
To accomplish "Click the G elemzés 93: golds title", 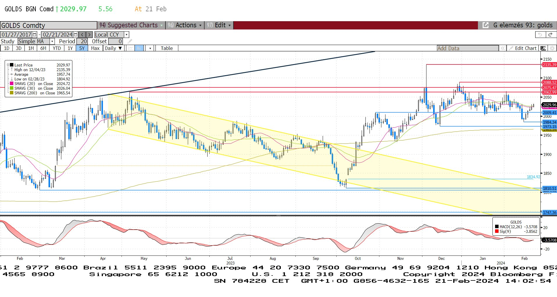I will point(523,25).
